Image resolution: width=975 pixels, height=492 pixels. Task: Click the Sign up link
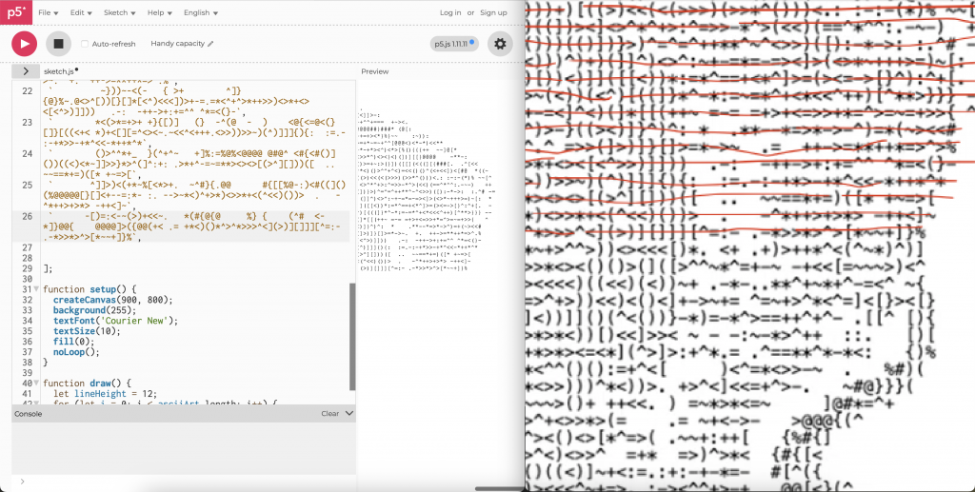(x=493, y=12)
